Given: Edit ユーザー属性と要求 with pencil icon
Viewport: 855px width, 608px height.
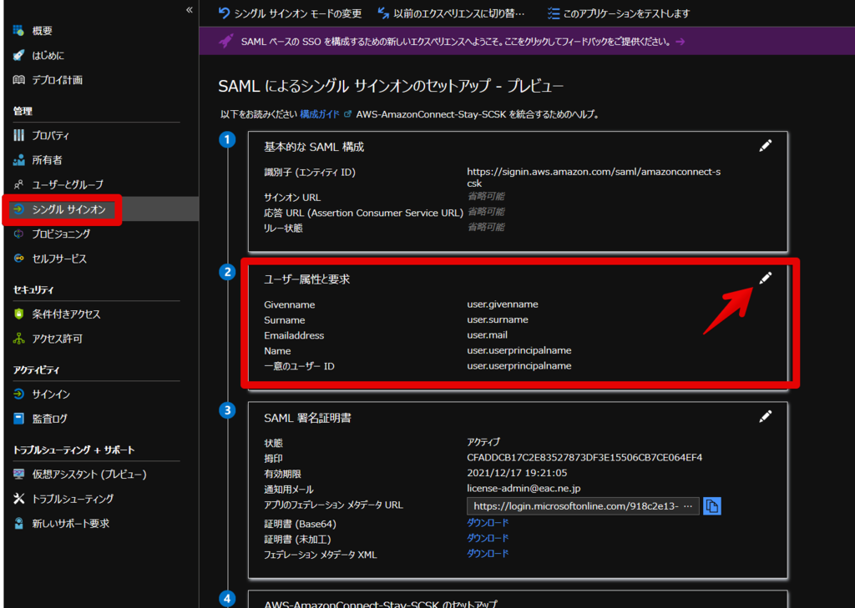Looking at the screenshot, I should [x=766, y=278].
